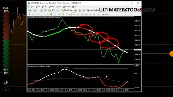The height and width of the screenshot is (97, 173).
Task: Select the Equidistant Channel tool
Action: [51, 14]
